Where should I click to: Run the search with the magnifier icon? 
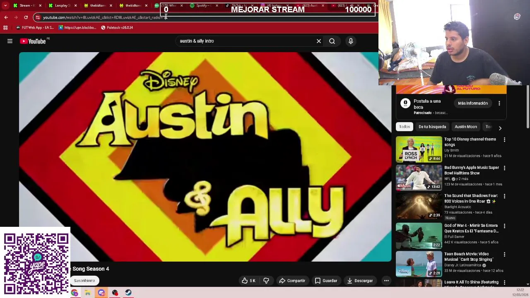point(332,41)
